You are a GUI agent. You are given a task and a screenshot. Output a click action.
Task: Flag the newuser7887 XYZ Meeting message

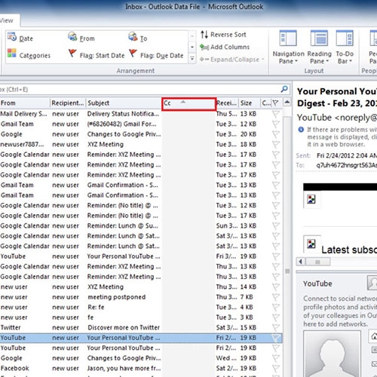[x=276, y=144]
